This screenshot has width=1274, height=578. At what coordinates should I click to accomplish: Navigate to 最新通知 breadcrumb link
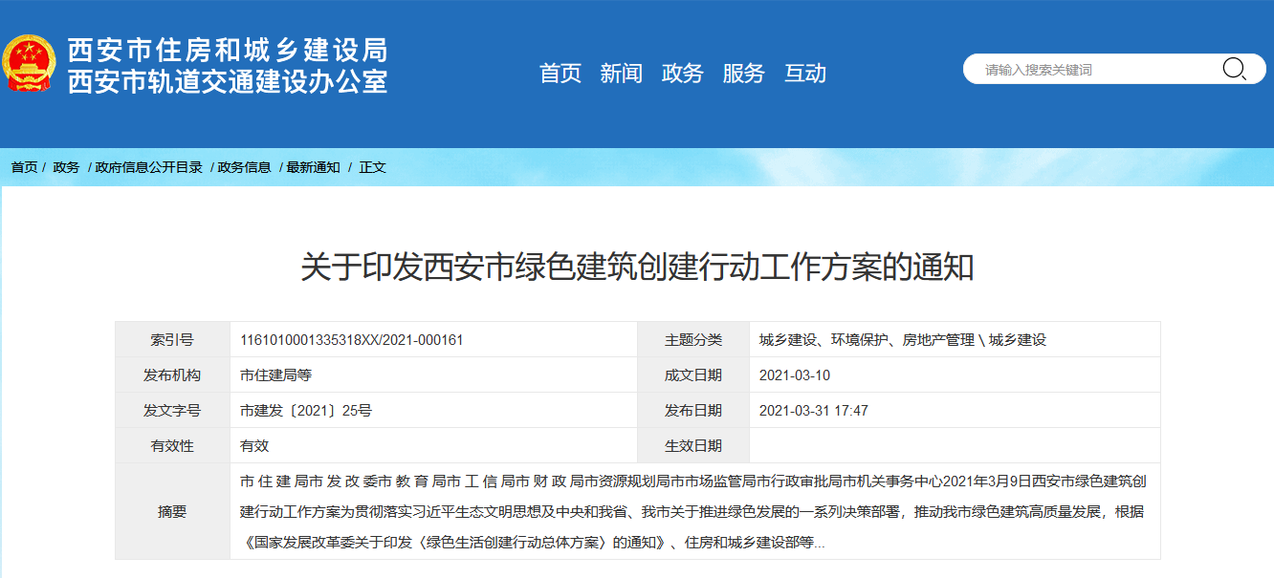tap(313, 167)
